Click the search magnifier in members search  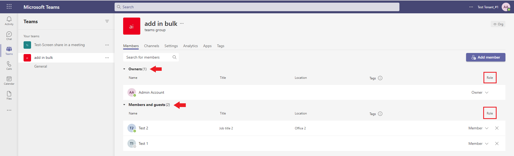tap(175, 57)
